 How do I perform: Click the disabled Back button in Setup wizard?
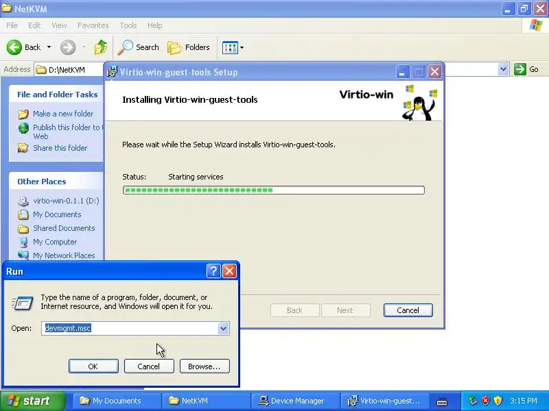point(295,310)
